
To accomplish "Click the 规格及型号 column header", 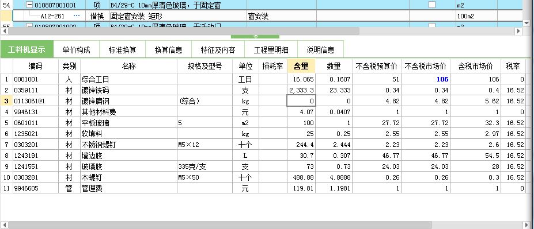I will click(x=204, y=67).
